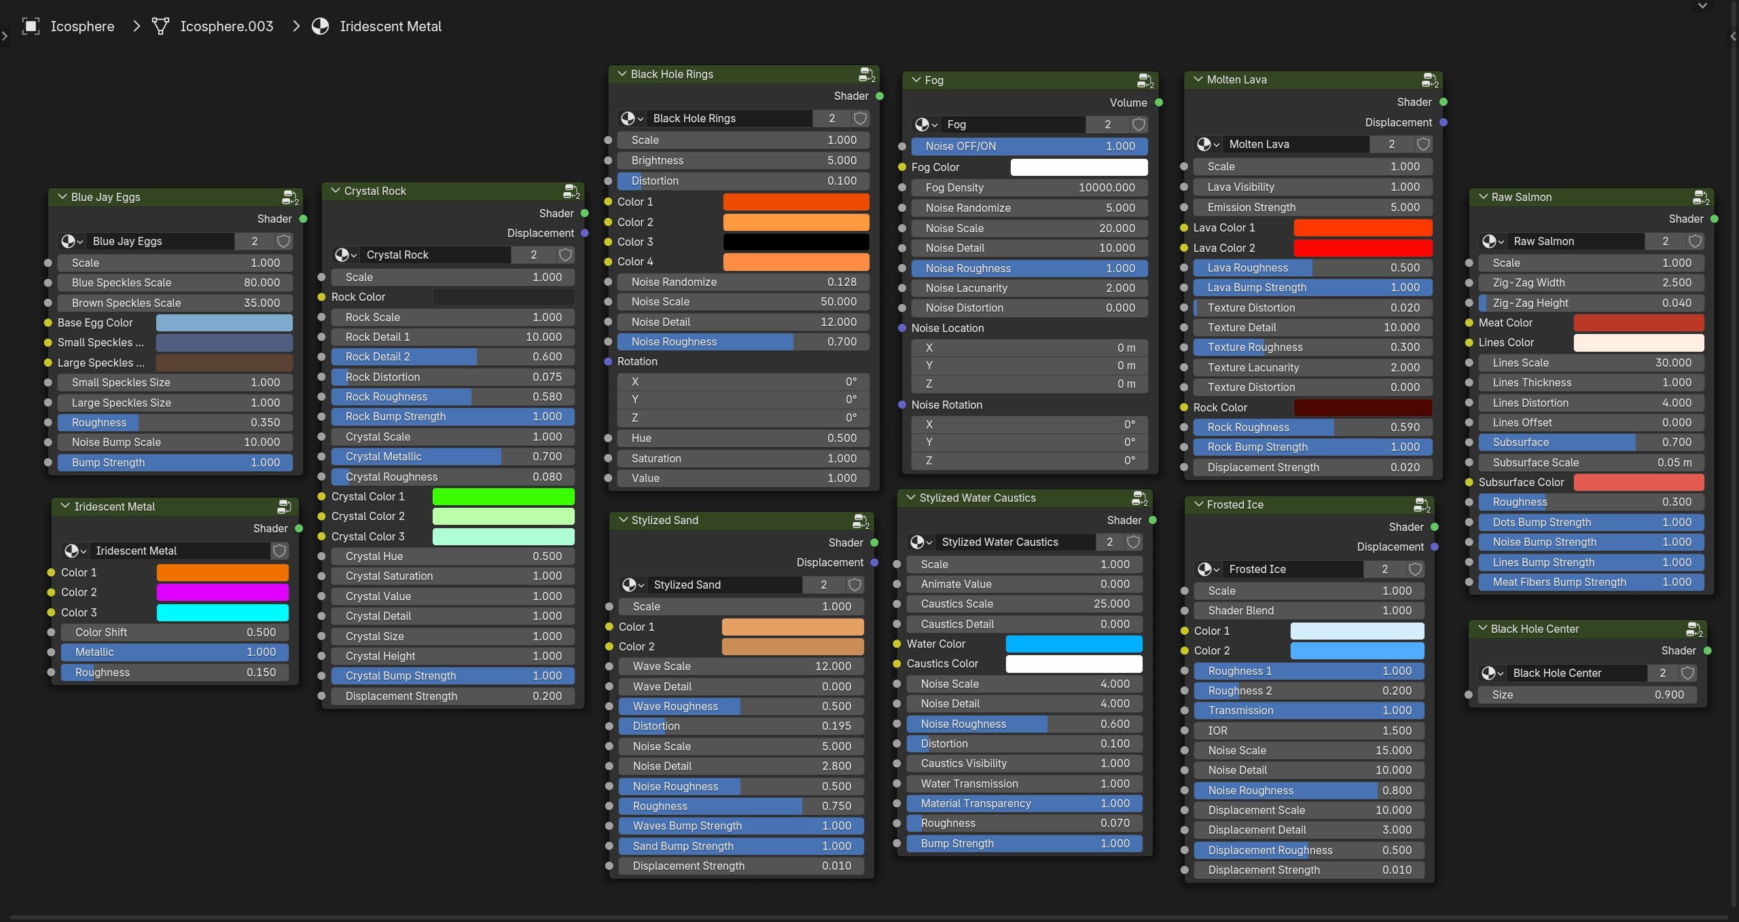The image size is (1739, 922).
Task: Open the browse icon on Black Hole Center node
Action: [1492, 673]
